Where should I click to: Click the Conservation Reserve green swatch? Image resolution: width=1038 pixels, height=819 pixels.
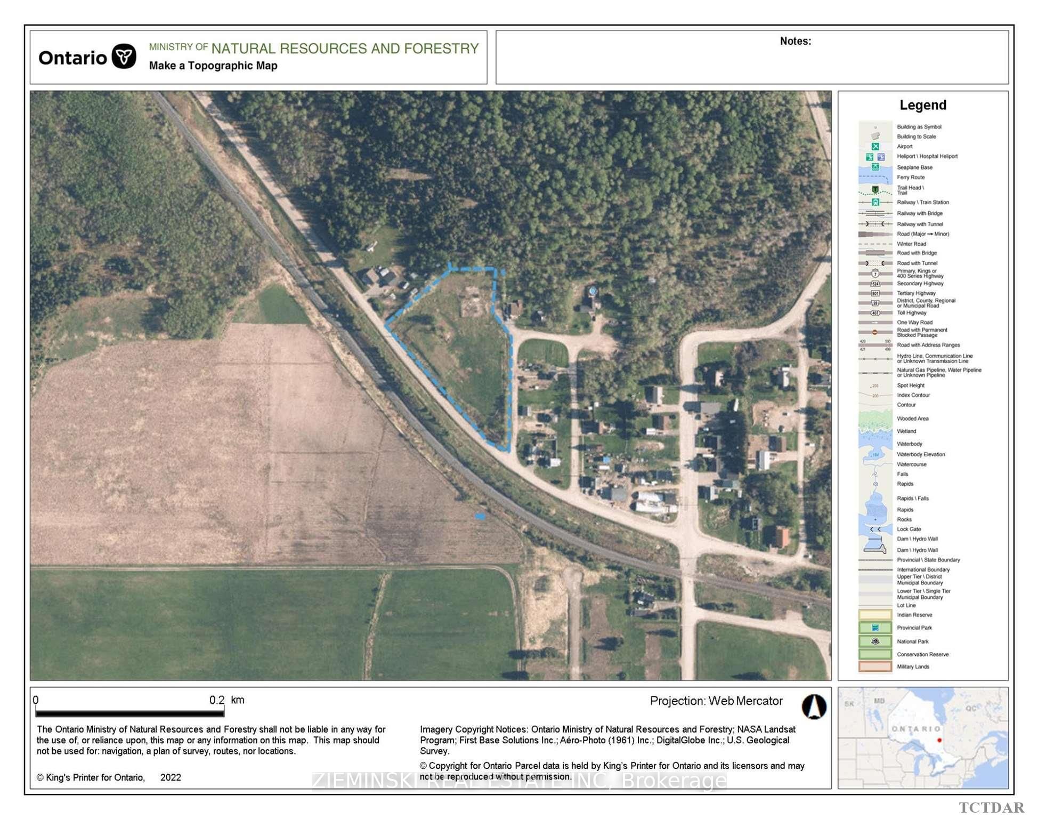(x=875, y=654)
